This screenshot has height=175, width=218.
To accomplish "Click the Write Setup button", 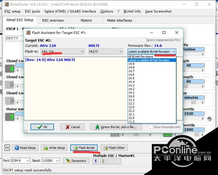I will click(x=54, y=148).
